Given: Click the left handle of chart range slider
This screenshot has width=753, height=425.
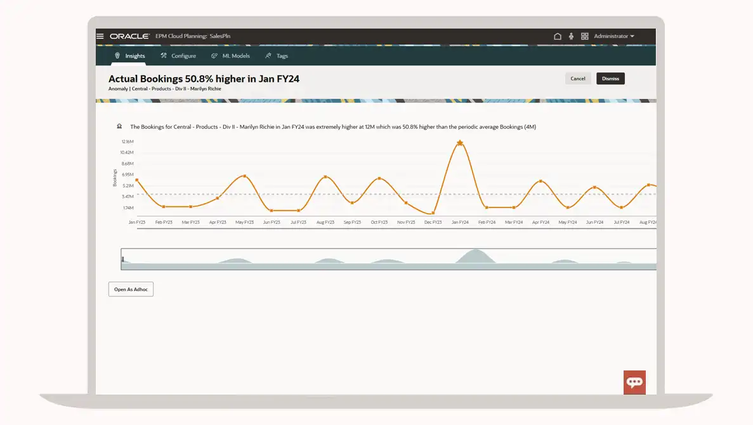Looking at the screenshot, I should (x=122, y=259).
